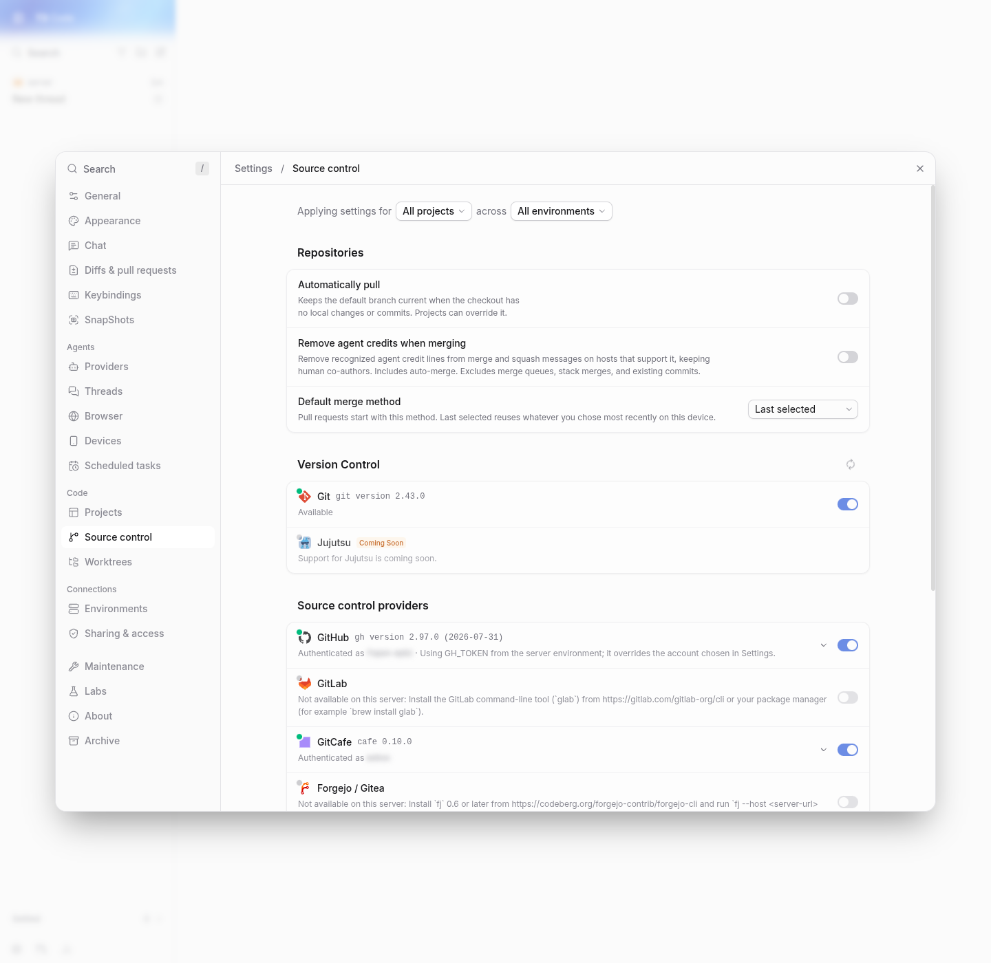This screenshot has width=991, height=963.
Task: Turn on Remove agent credits when merging
Action: click(848, 357)
